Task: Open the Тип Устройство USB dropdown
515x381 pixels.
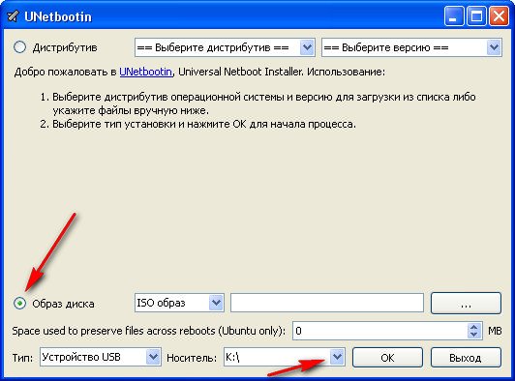Action: (x=101, y=357)
